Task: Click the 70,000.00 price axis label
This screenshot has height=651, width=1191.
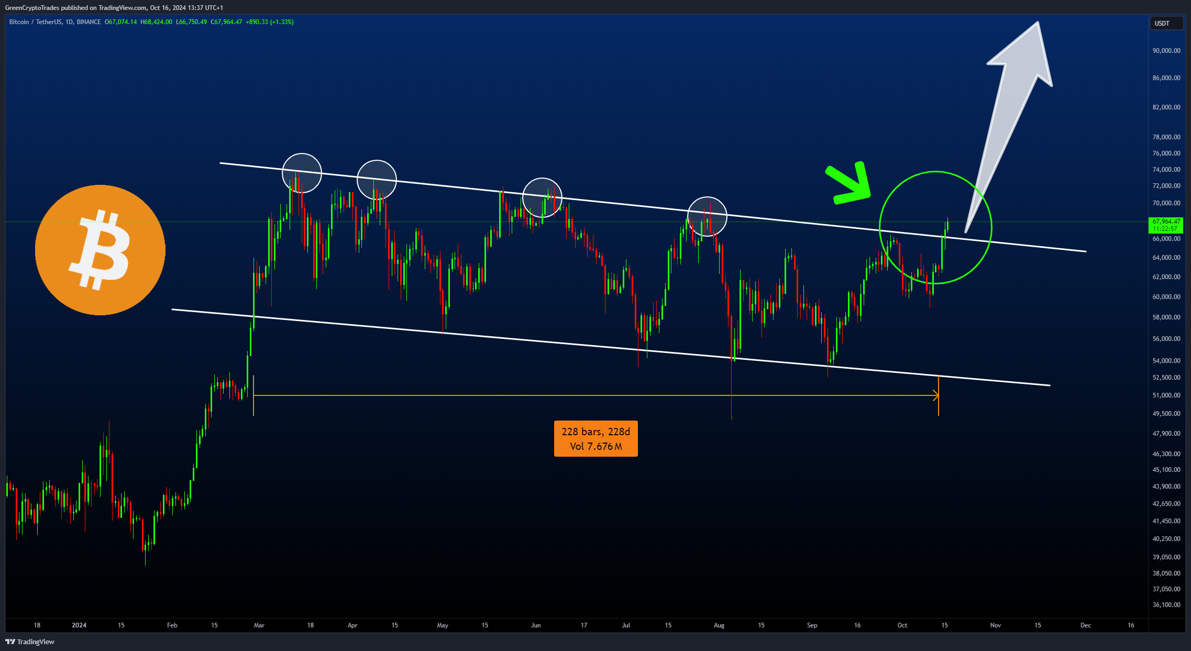Action: 1166,203
